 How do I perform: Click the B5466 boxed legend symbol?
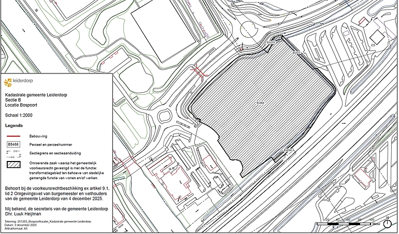pos(14,144)
